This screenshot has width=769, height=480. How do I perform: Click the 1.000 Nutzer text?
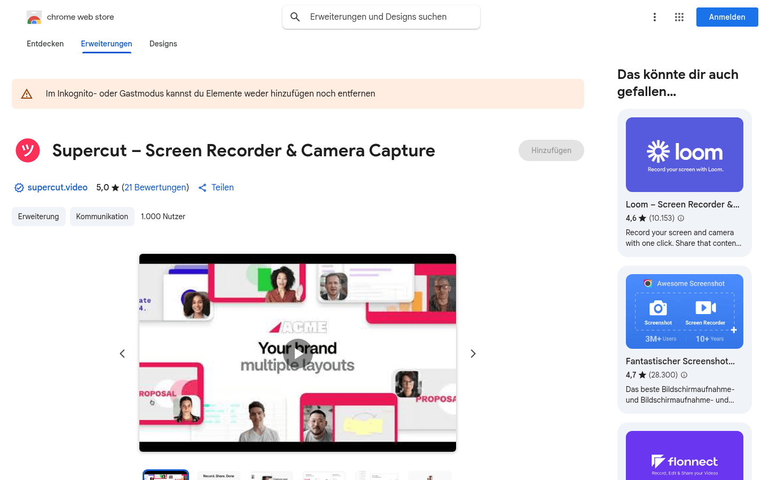point(163,217)
